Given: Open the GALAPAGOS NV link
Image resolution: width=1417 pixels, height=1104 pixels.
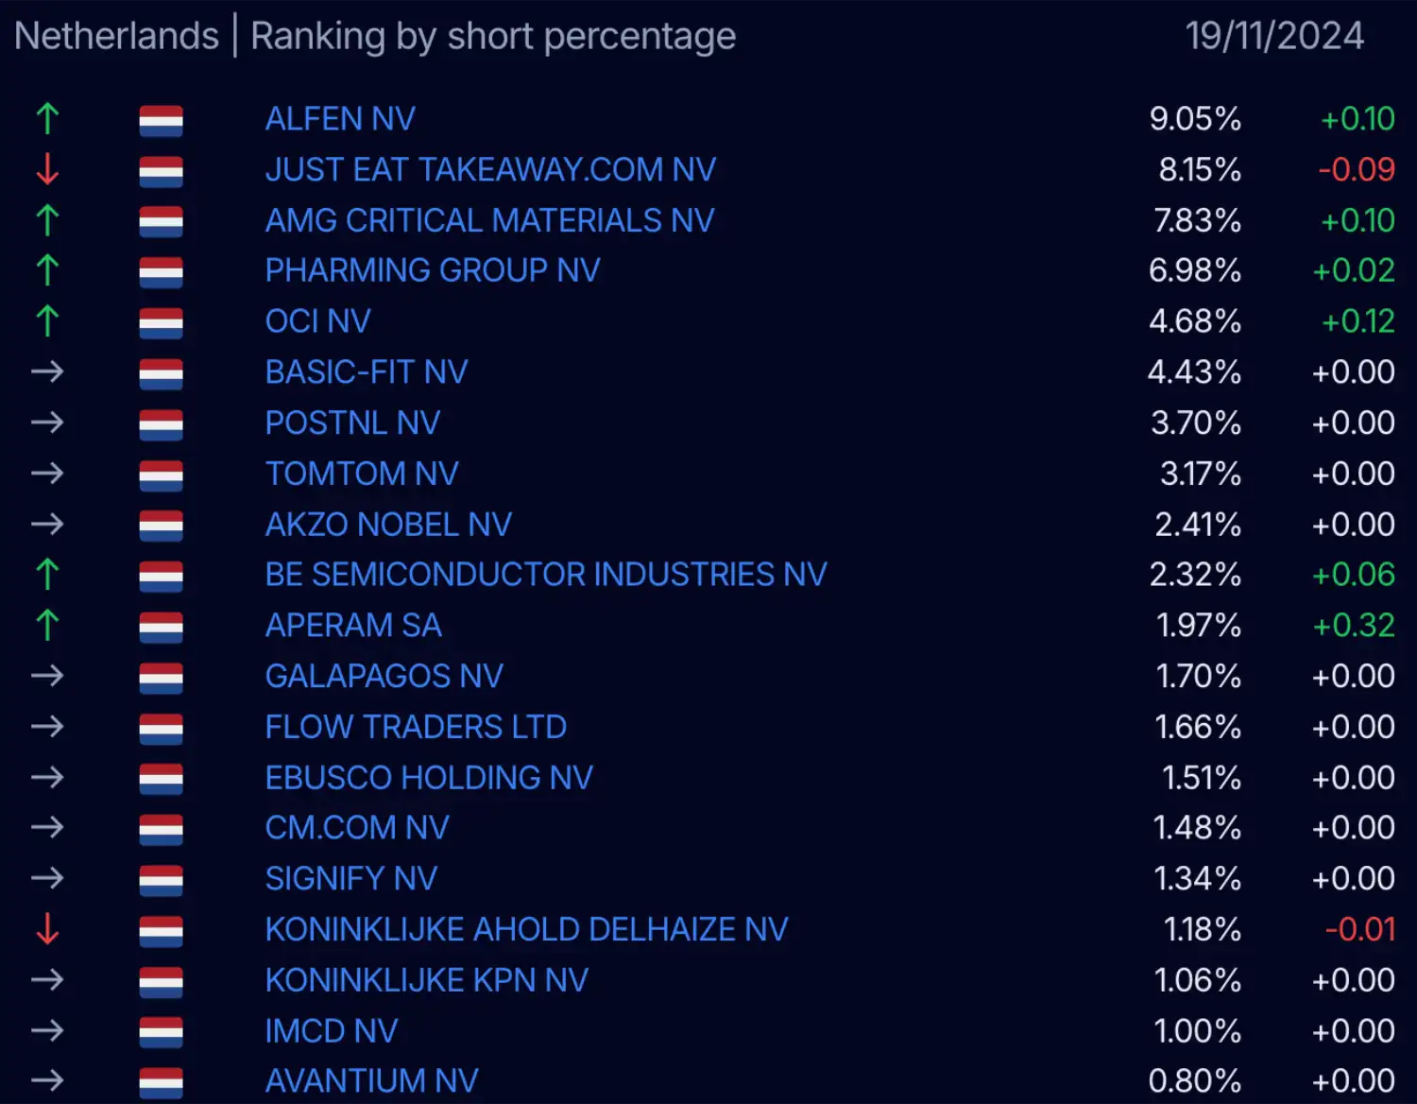Looking at the screenshot, I should click(x=384, y=677).
